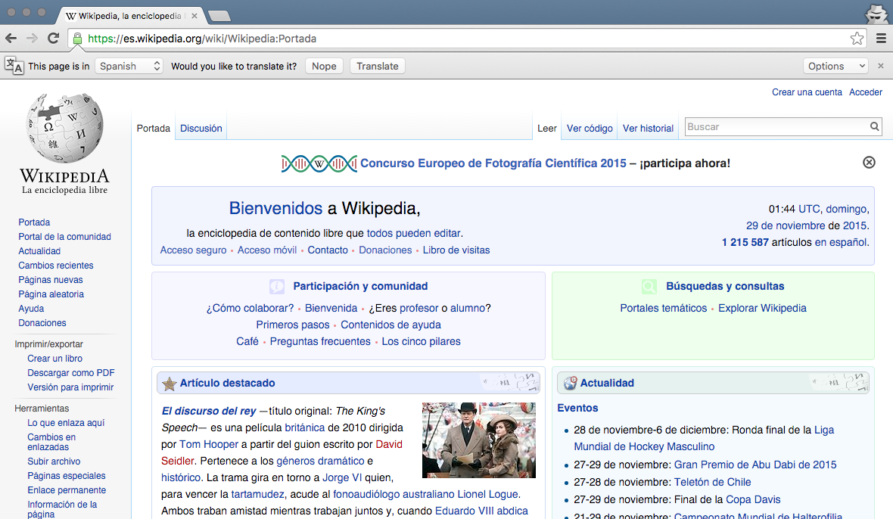Click the Acceder login link
Screen dimensions: 893x519
coord(865,92)
